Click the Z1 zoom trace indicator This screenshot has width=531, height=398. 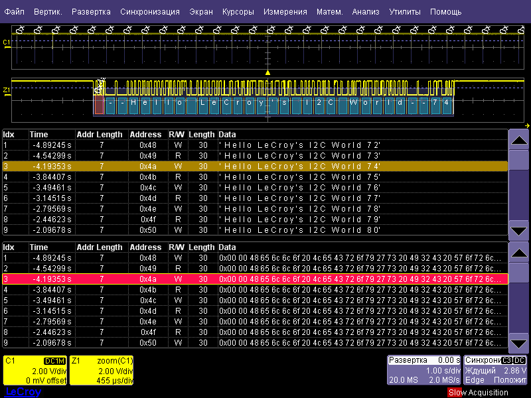tap(7, 90)
